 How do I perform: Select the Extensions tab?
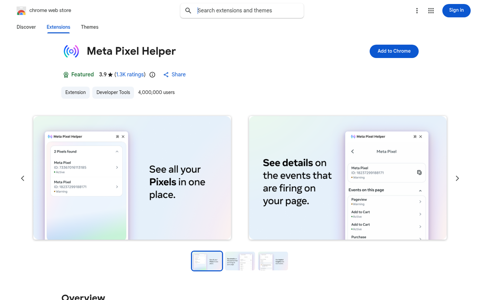[x=58, y=27]
